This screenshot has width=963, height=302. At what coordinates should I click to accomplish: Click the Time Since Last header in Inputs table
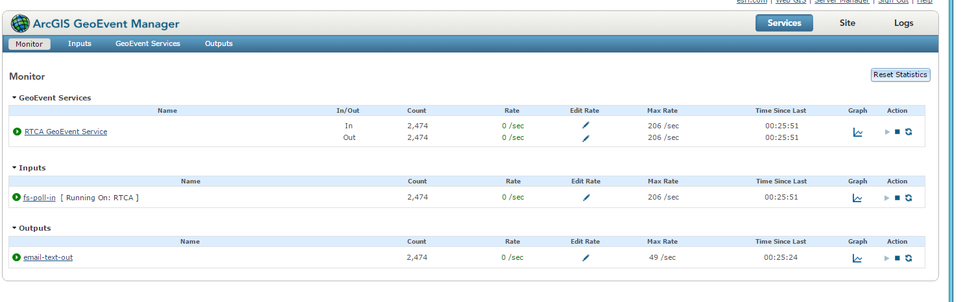(x=781, y=181)
